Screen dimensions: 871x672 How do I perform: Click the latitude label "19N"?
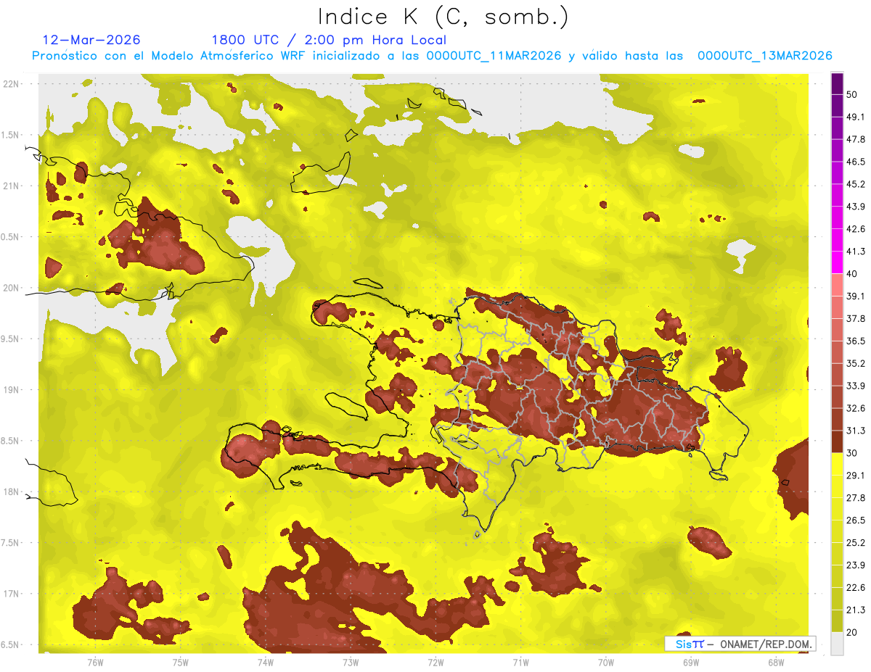point(10,391)
